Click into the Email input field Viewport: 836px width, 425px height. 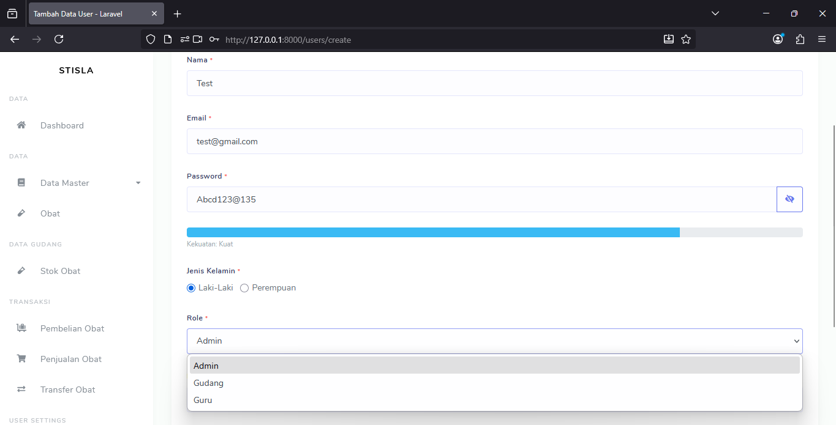click(494, 141)
